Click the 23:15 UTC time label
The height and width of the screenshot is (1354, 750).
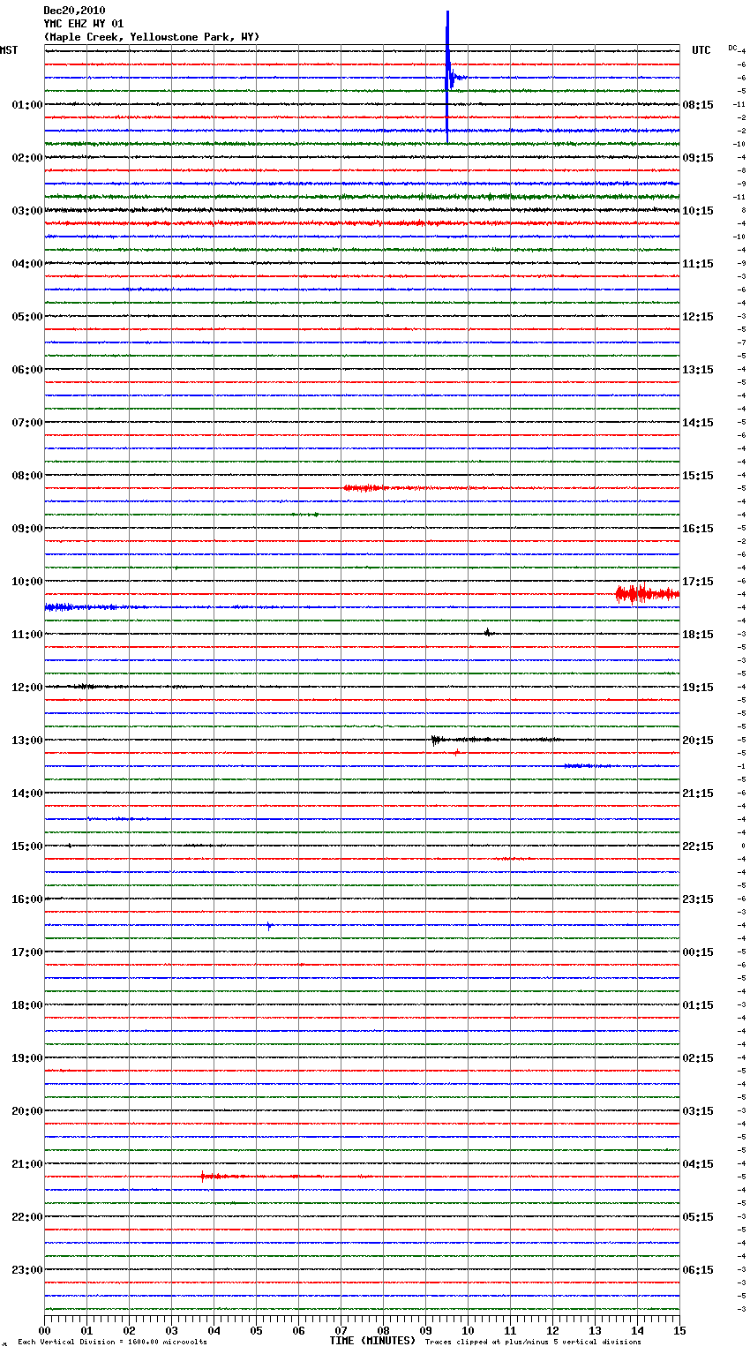point(698,899)
